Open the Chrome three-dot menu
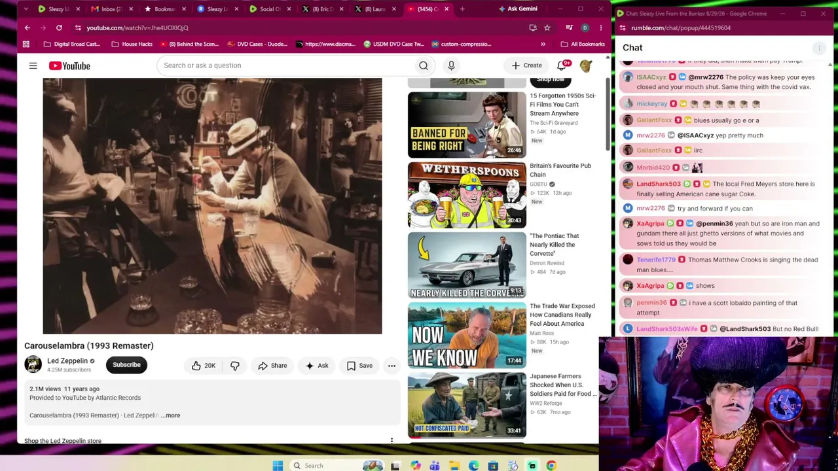This screenshot has height=471, width=838. (x=601, y=27)
